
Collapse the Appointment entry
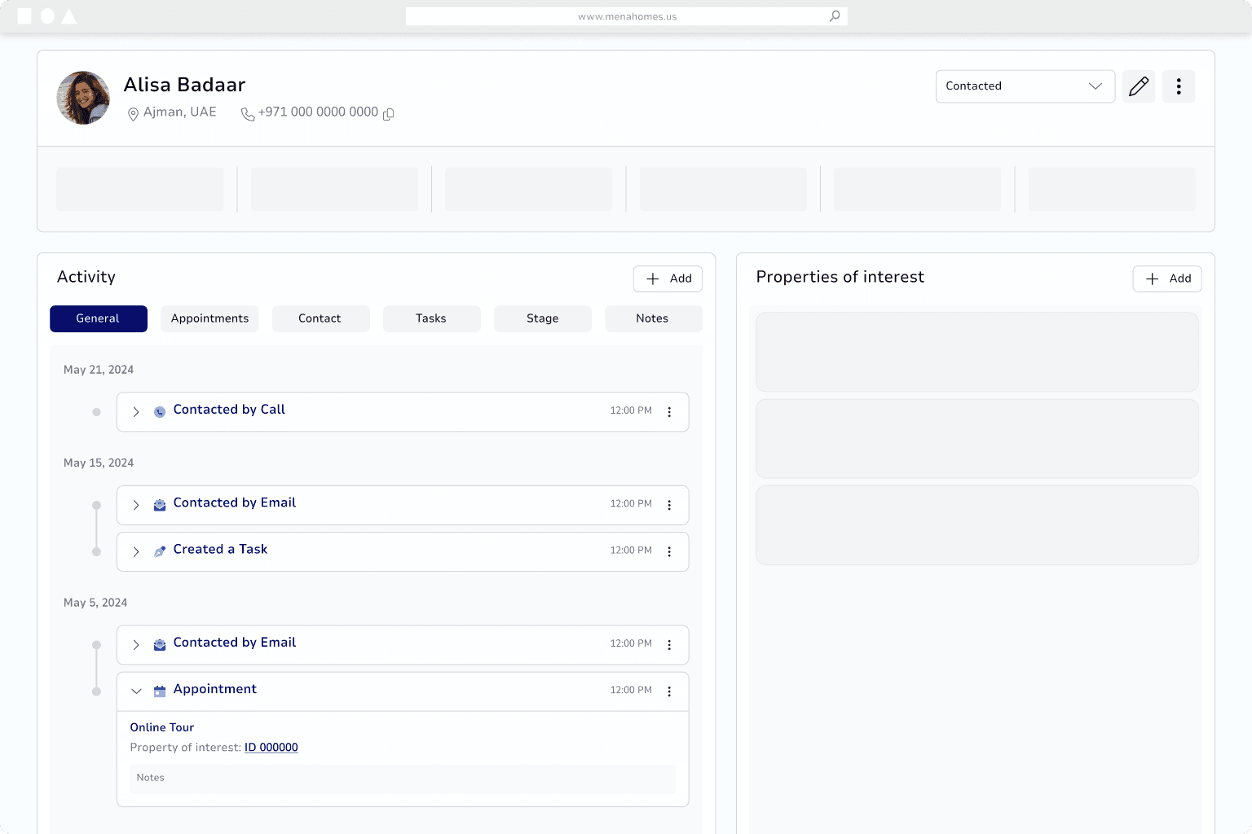coord(136,691)
